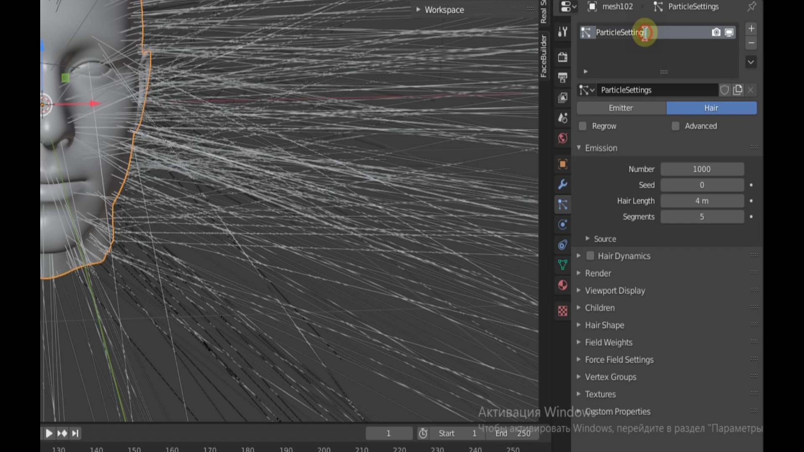The width and height of the screenshot is (804, 452).
Task: Open the FaceBuilder sidebar tab
Action: click(544, 56)
